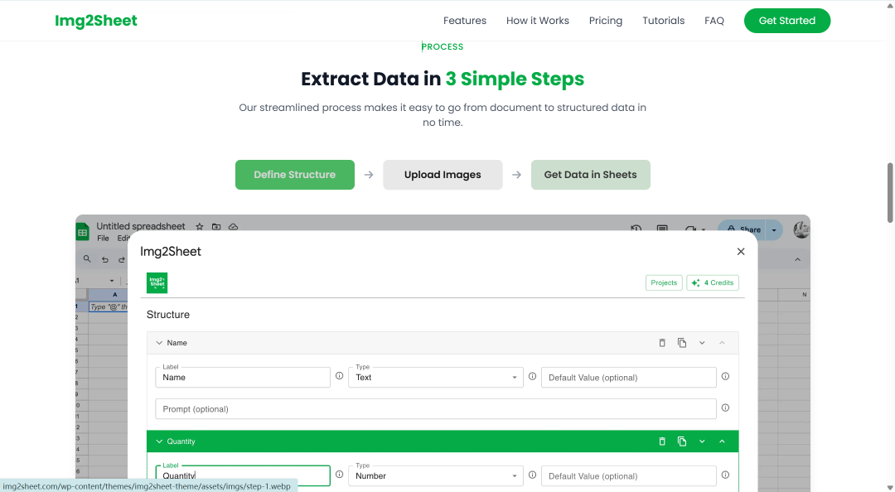This screenshot has width=895, height=492.
Task: Click the undo arrow in Sheets toolbar
Action: tap(105, 259)
